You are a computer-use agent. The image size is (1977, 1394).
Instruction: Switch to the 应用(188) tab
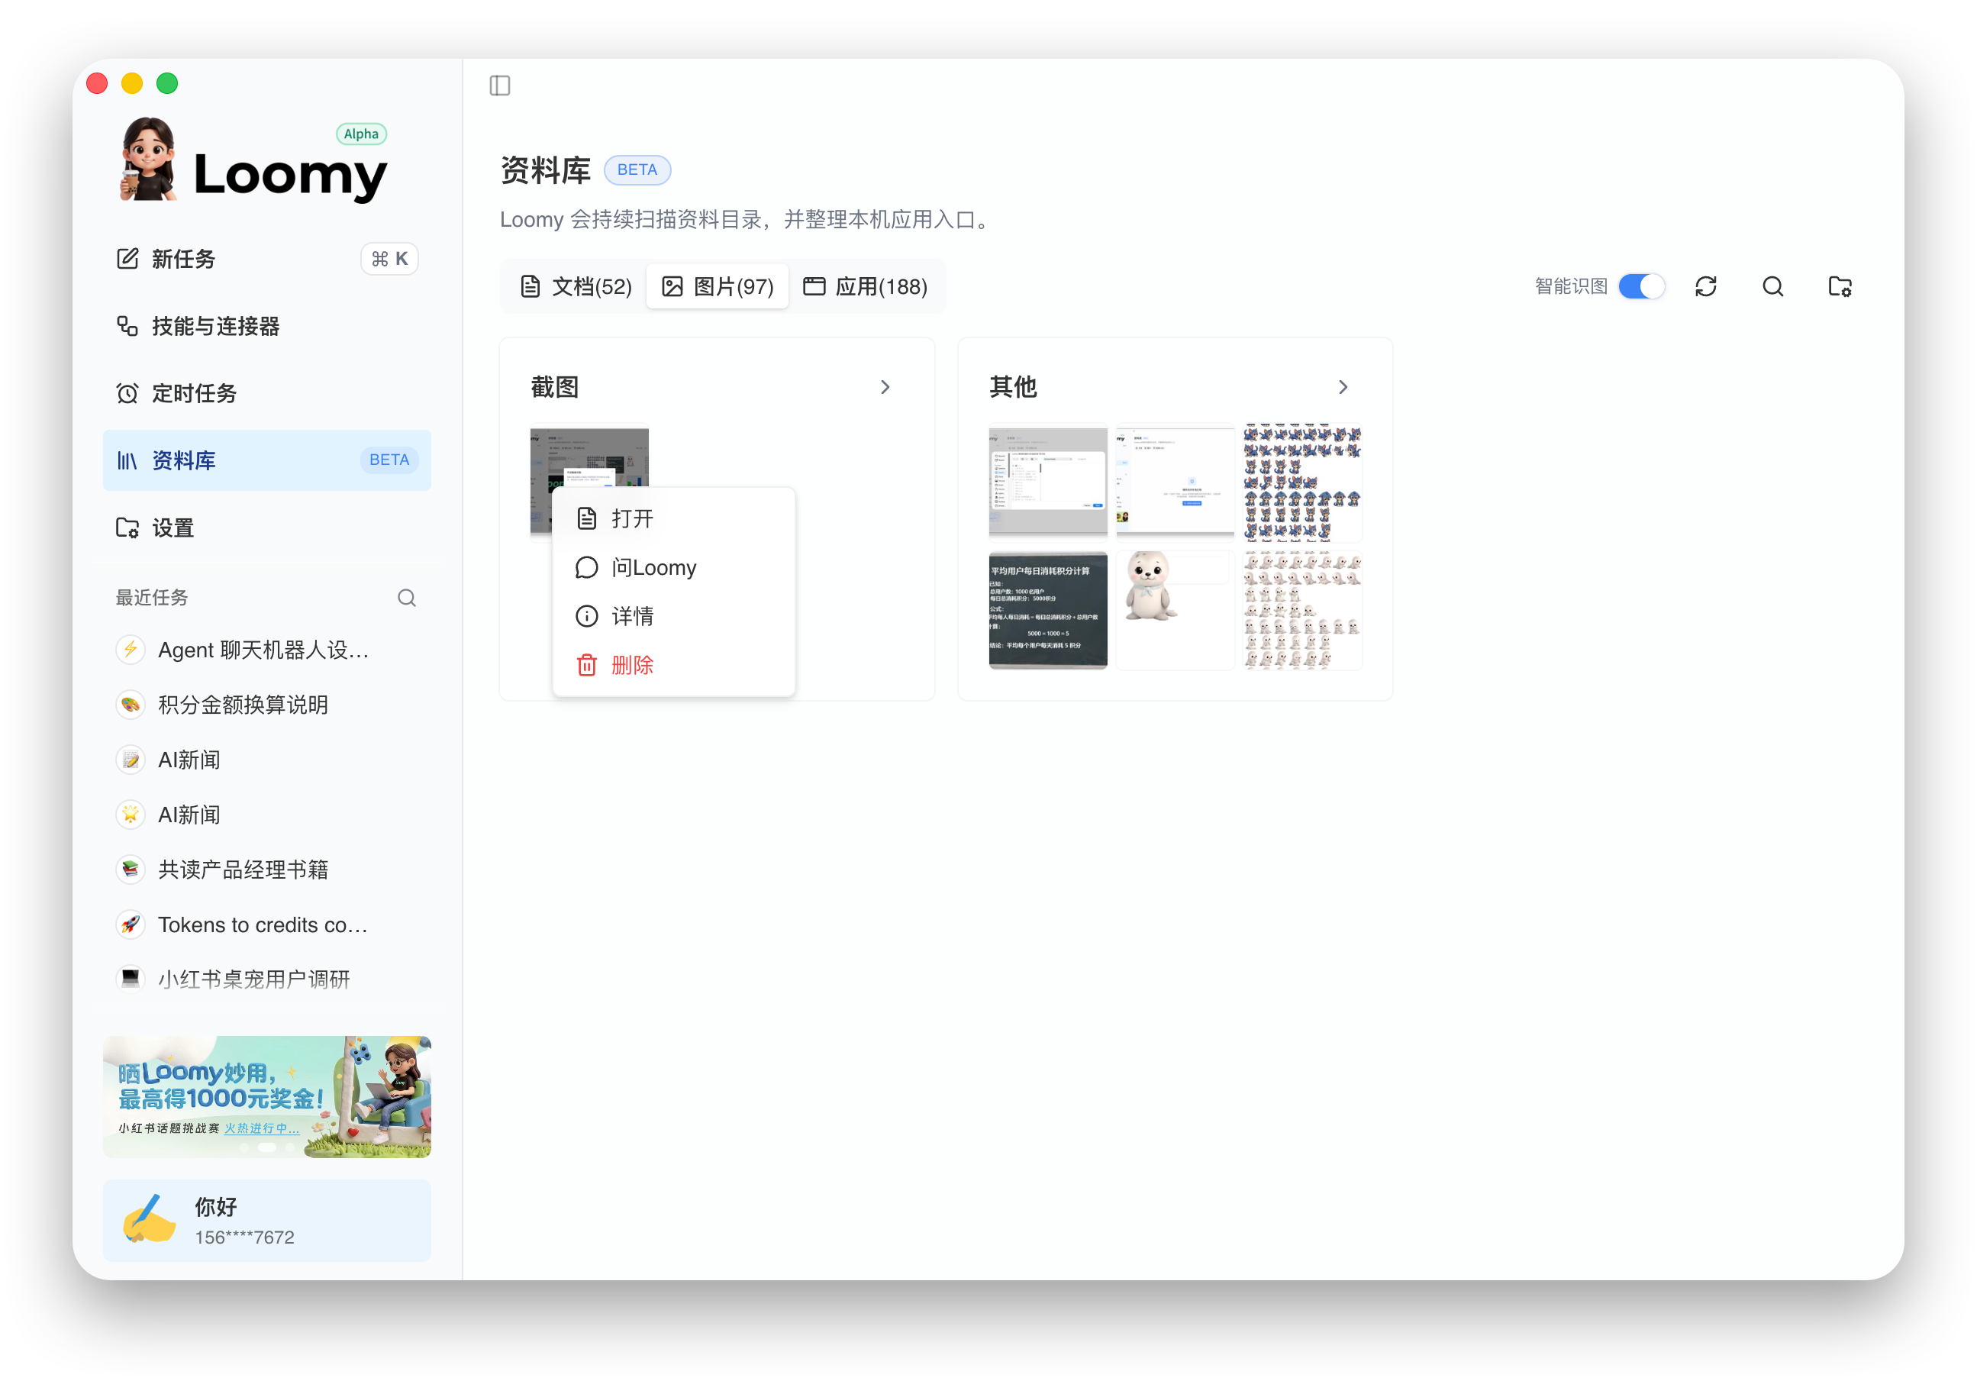pyautogui.click(x=866, y=286)
